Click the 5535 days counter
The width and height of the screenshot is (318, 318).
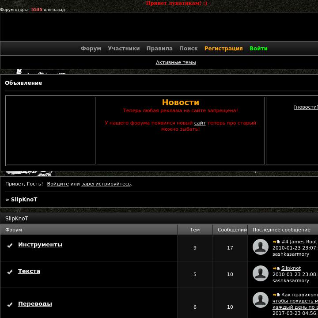(37, 10)
